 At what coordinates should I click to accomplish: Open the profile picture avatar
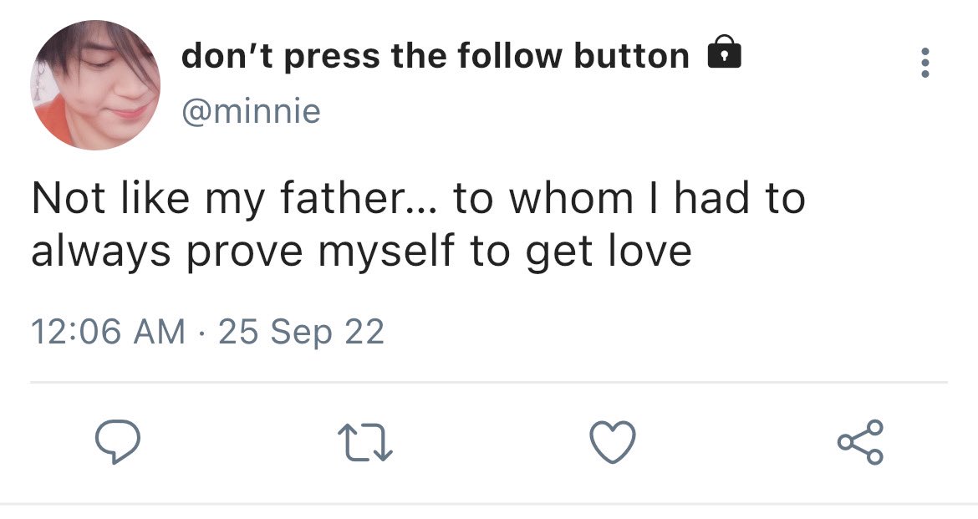tap(94, 85)
